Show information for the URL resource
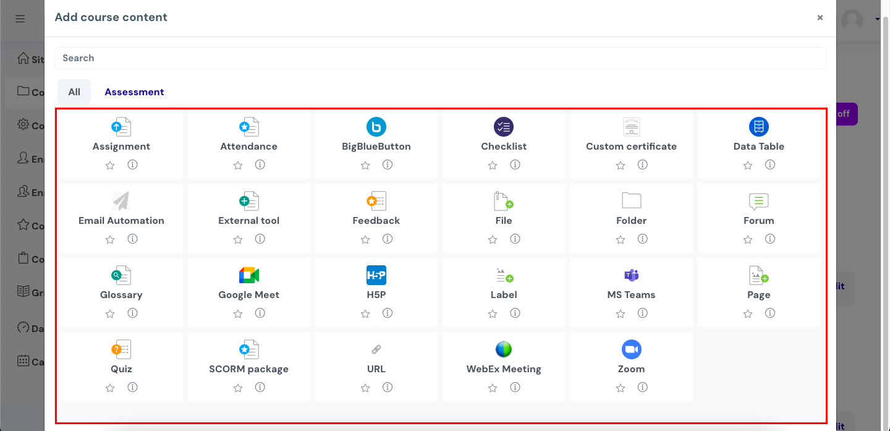This screenshot has width=890, height=431. coord(388,387)
